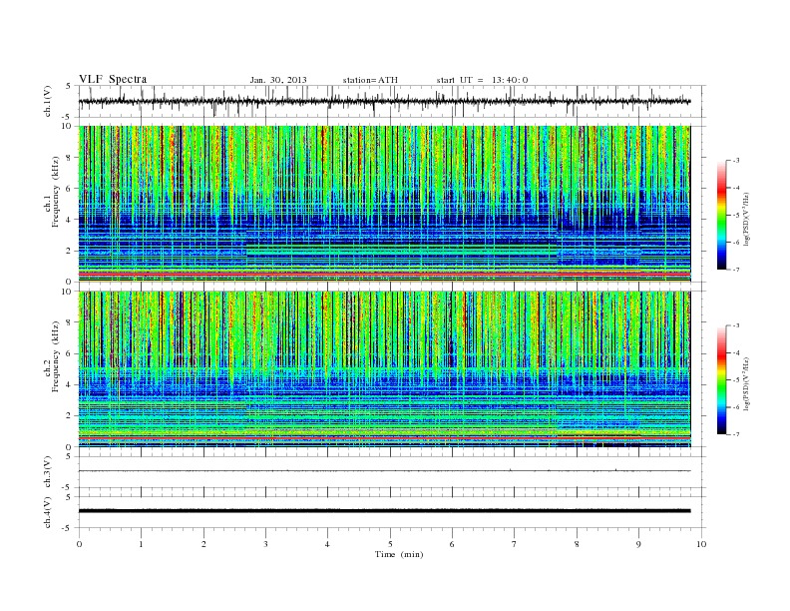The width and height of the screenshot is (790, 611).
Task: Click the '10' tick on bottom time axis
Action: (701, 544)
